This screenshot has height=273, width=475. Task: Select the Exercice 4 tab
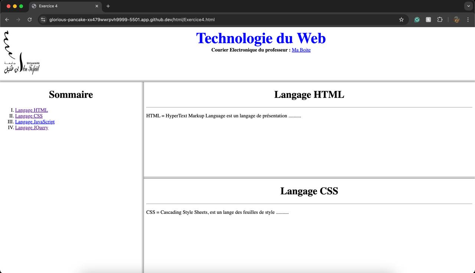[x=63, y=6]
